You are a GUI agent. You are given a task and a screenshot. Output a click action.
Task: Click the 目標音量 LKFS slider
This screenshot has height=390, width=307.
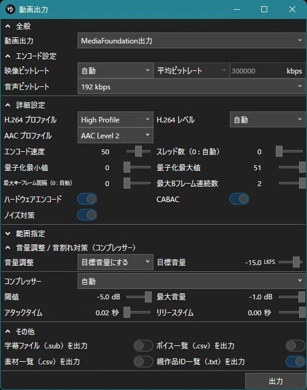tap(290, 262)
